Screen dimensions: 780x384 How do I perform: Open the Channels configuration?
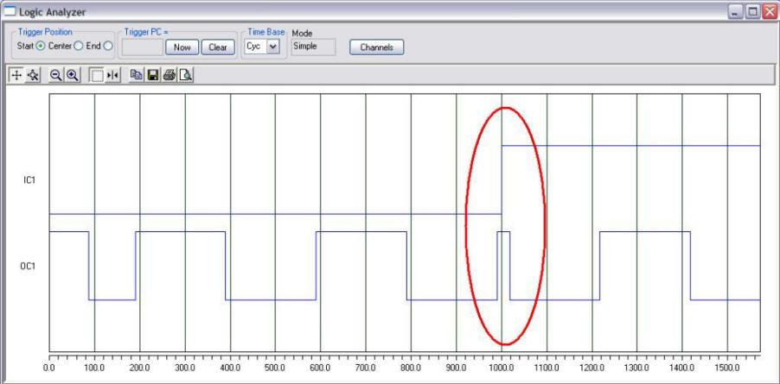point(376,47)
